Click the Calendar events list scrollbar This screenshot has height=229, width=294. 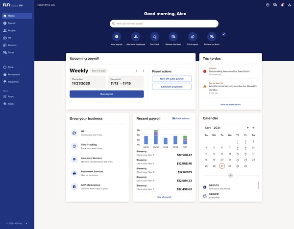click(x=258, y=186)
